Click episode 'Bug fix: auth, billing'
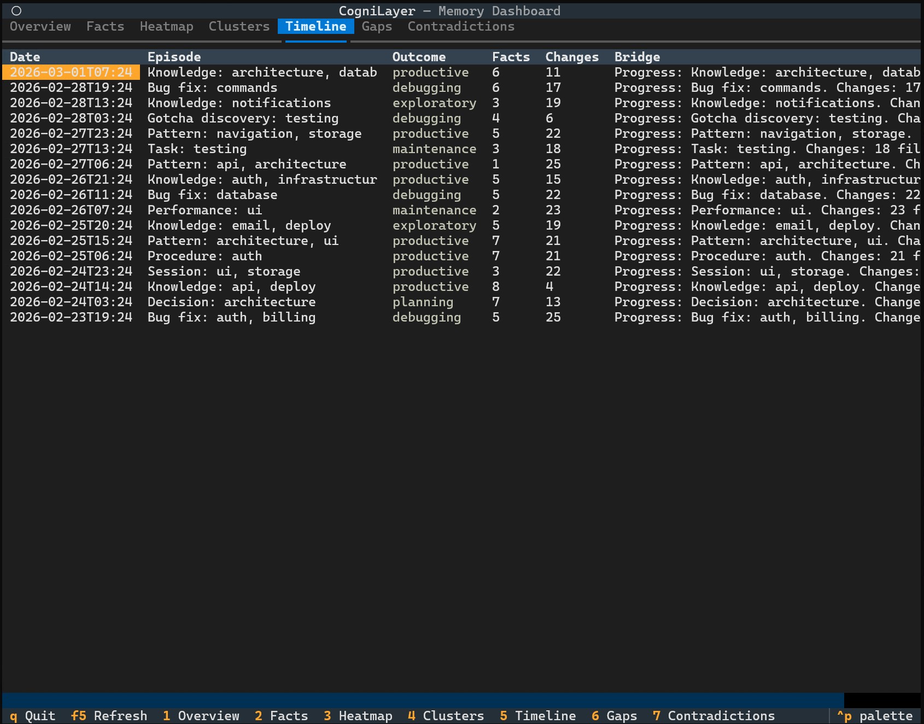924x724 pixels. click(x=231, y=317)
